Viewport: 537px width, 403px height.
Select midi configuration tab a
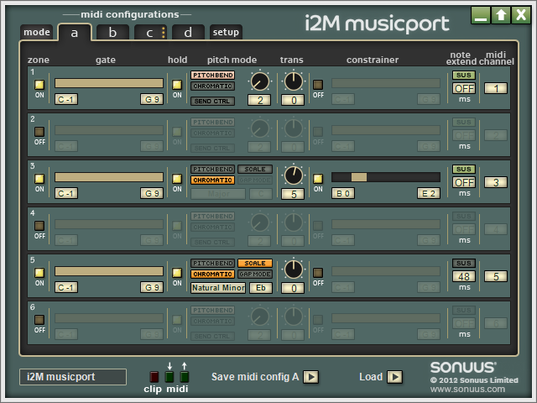pos(75,33)
